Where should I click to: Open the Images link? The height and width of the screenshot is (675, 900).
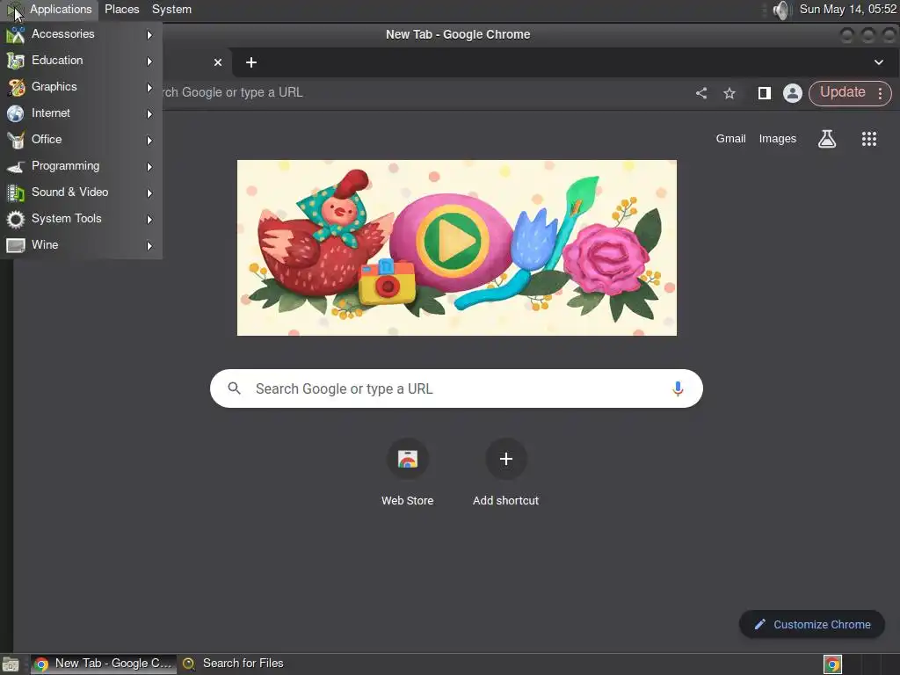(778, 138)
